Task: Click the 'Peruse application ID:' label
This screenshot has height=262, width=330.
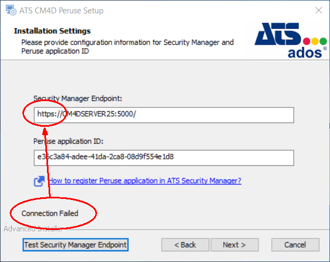Action: [x=68, y=141]
